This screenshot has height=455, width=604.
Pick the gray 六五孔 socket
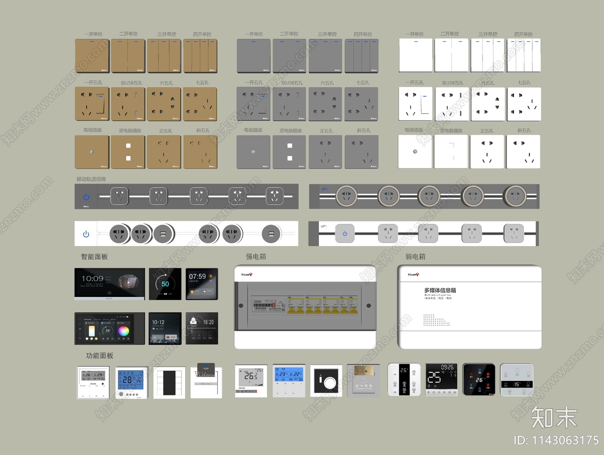pos(325,104)
